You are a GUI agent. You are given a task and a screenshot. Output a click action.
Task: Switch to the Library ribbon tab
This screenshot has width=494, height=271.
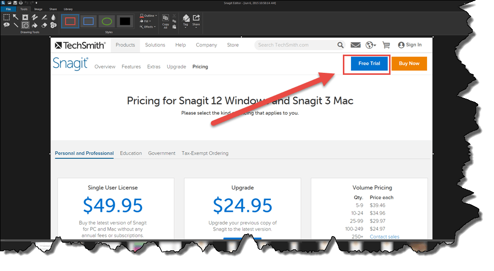coord(68,9)
